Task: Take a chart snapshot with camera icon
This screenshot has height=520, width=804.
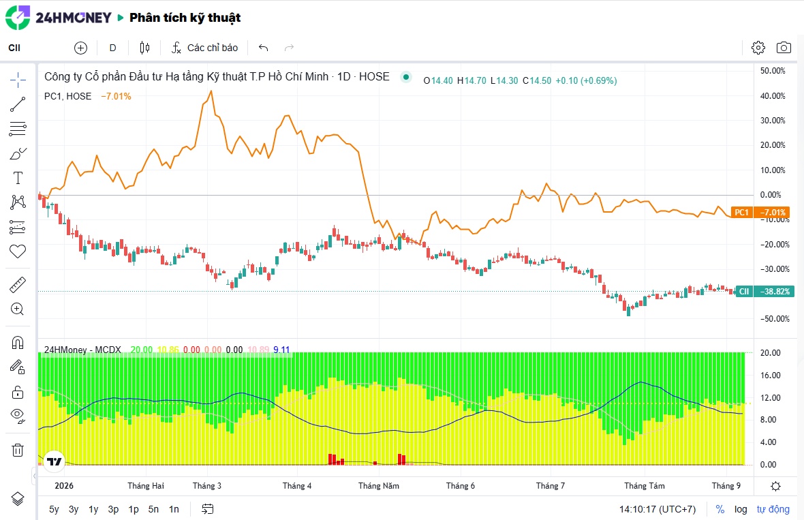Action: point(784,48)
